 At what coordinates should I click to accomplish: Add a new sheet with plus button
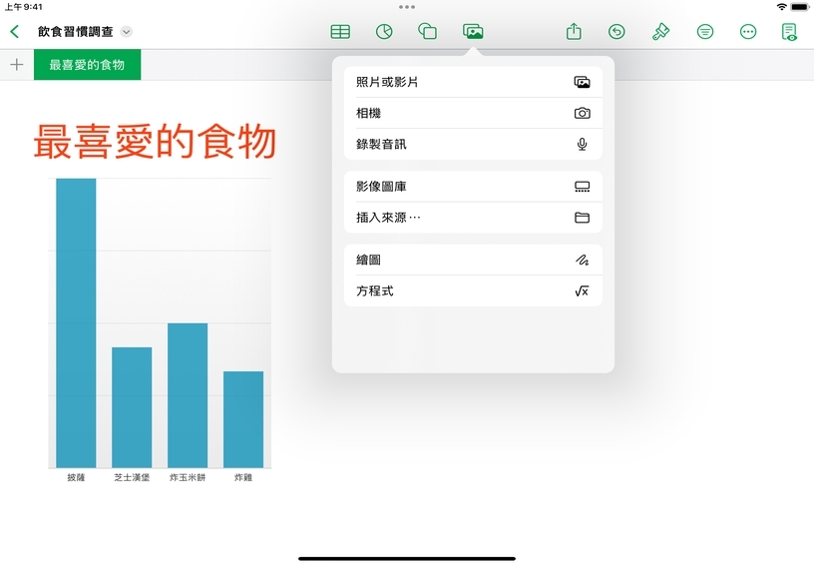click(16, 65)
